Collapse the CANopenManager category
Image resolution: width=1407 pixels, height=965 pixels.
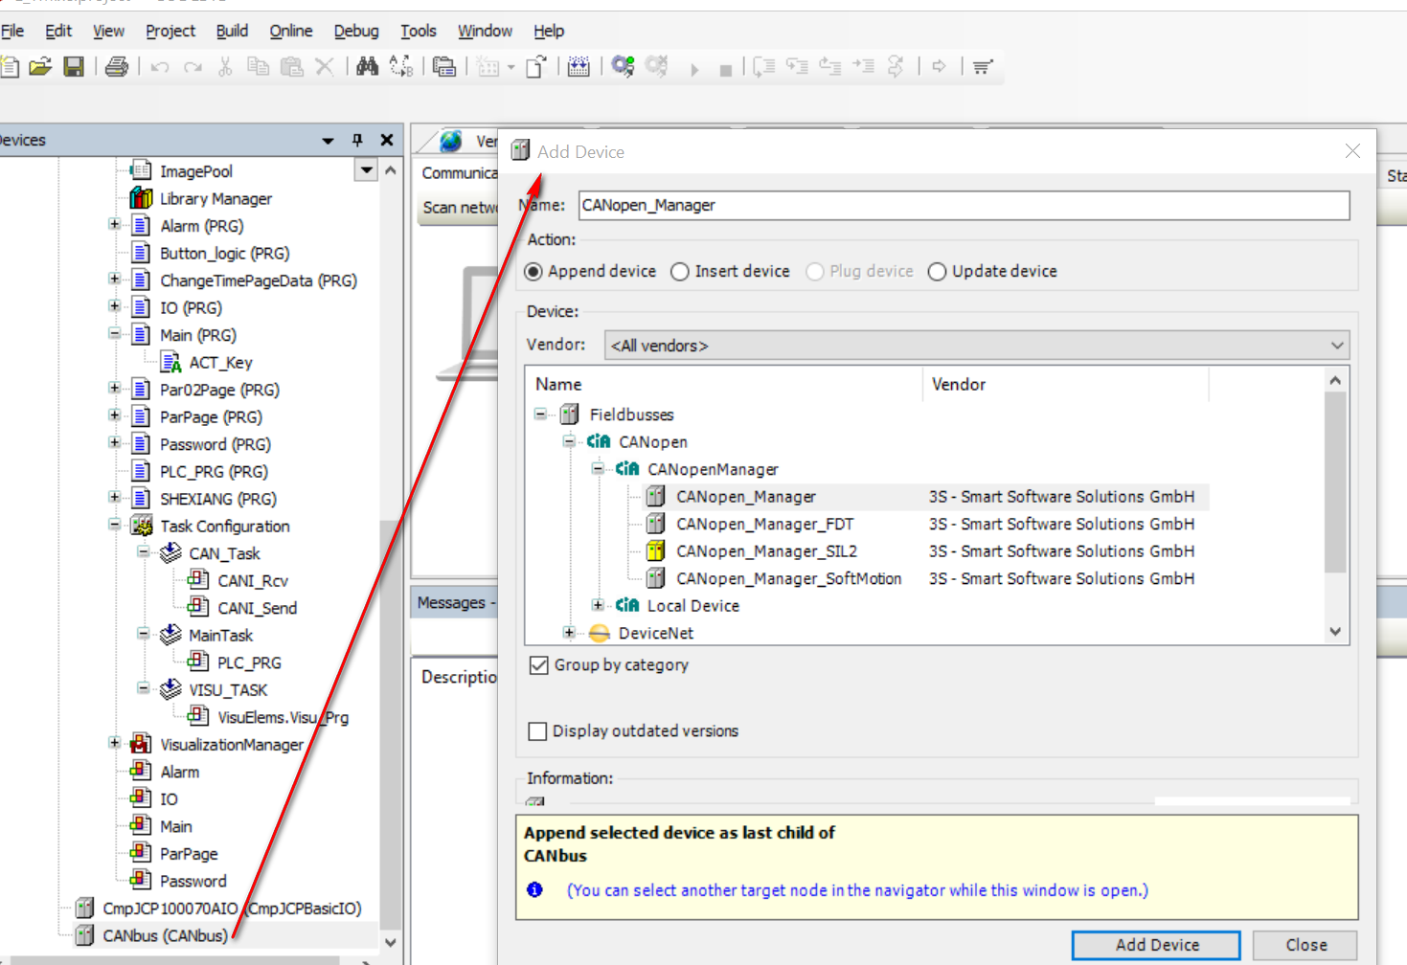(x=597, y=468)
